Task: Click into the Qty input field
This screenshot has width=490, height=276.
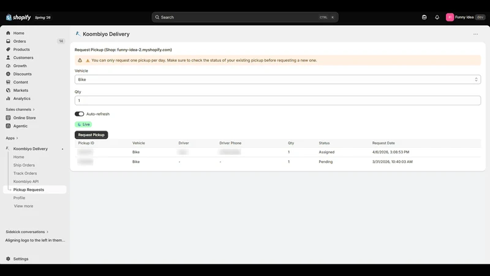Action: pyautogui.click(x=277, y=101)
